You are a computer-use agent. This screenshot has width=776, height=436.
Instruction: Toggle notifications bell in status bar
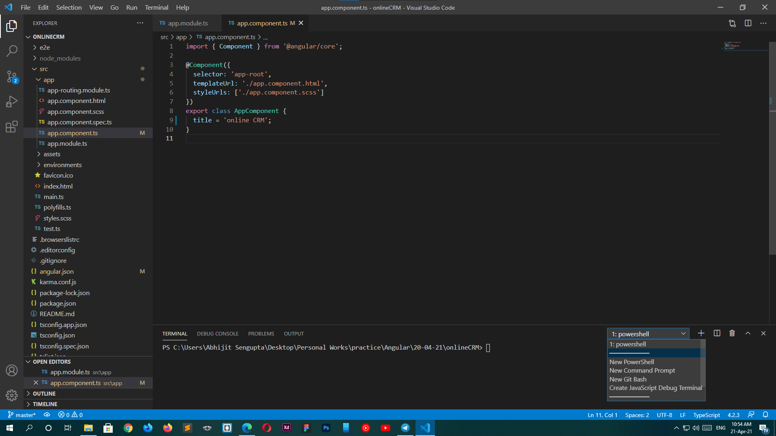765,415
